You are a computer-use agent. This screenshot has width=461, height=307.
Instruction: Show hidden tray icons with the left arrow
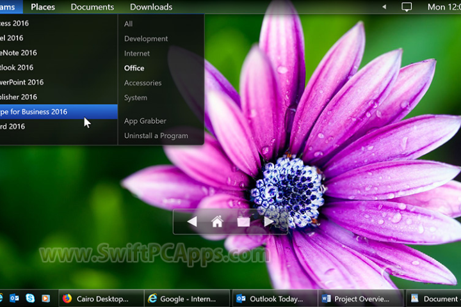pyautogui.click(x=384, y=7)
